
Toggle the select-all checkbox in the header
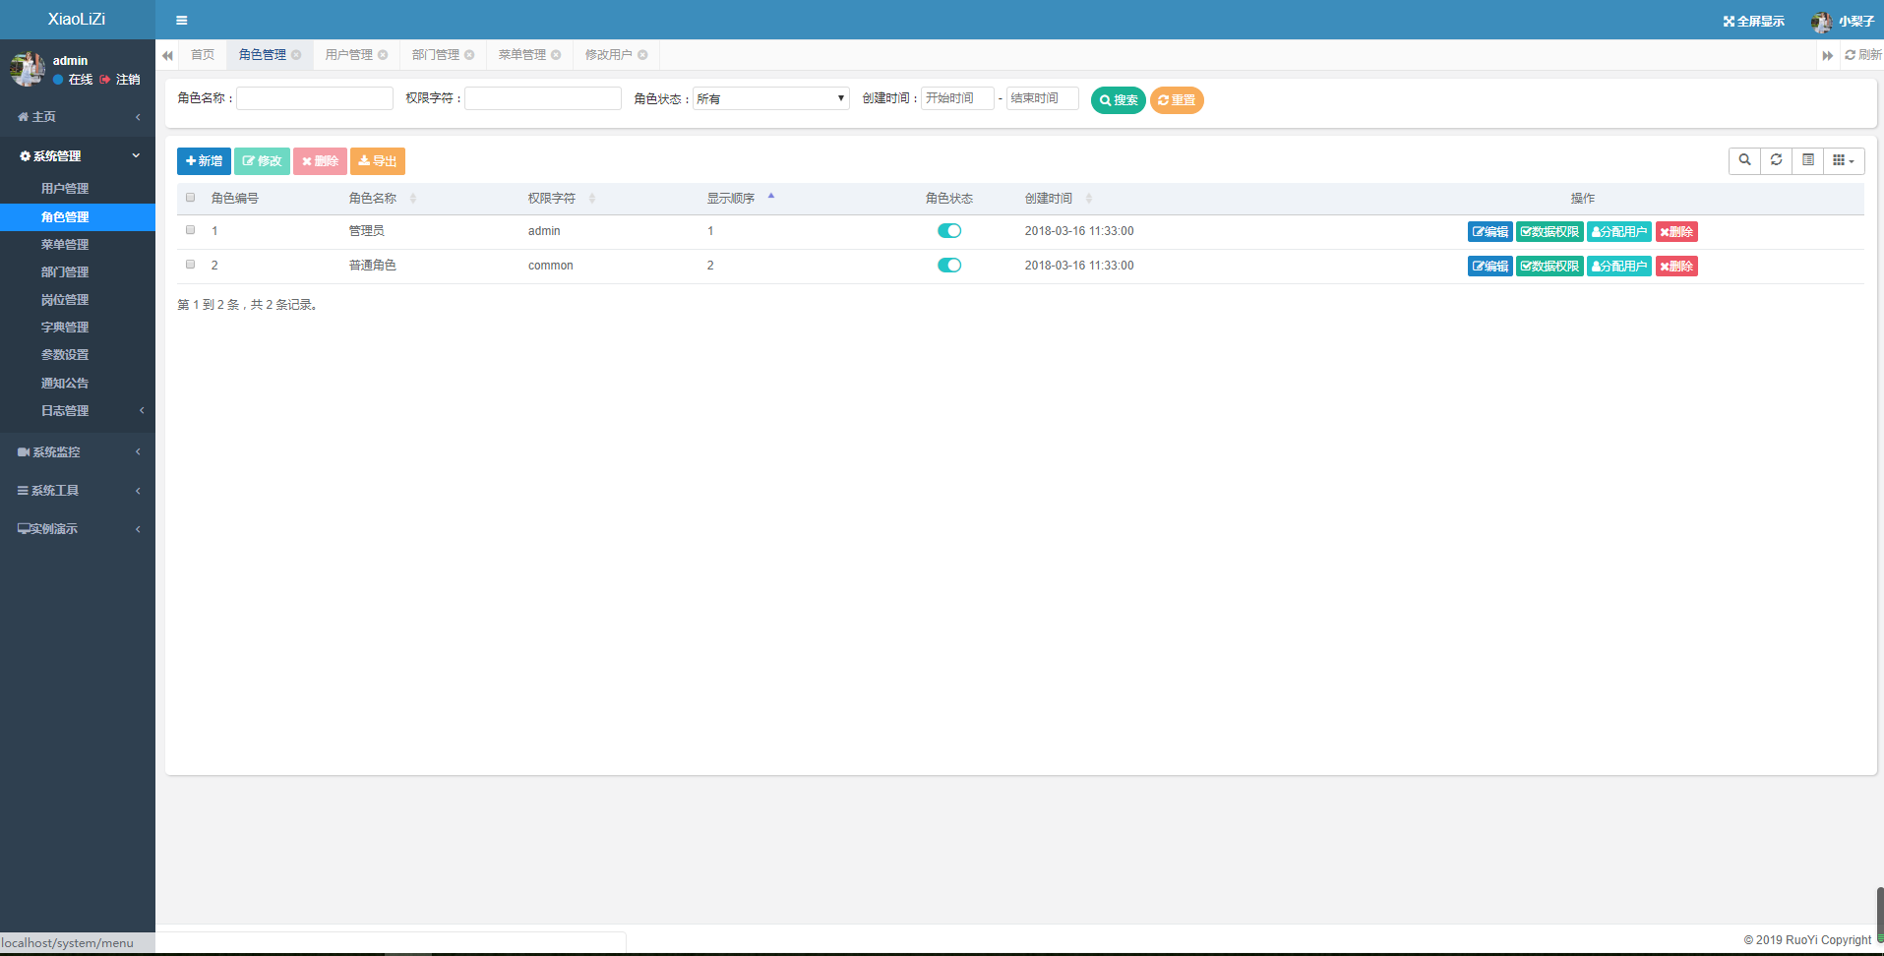pyautogui.click(x=191, y=198)
